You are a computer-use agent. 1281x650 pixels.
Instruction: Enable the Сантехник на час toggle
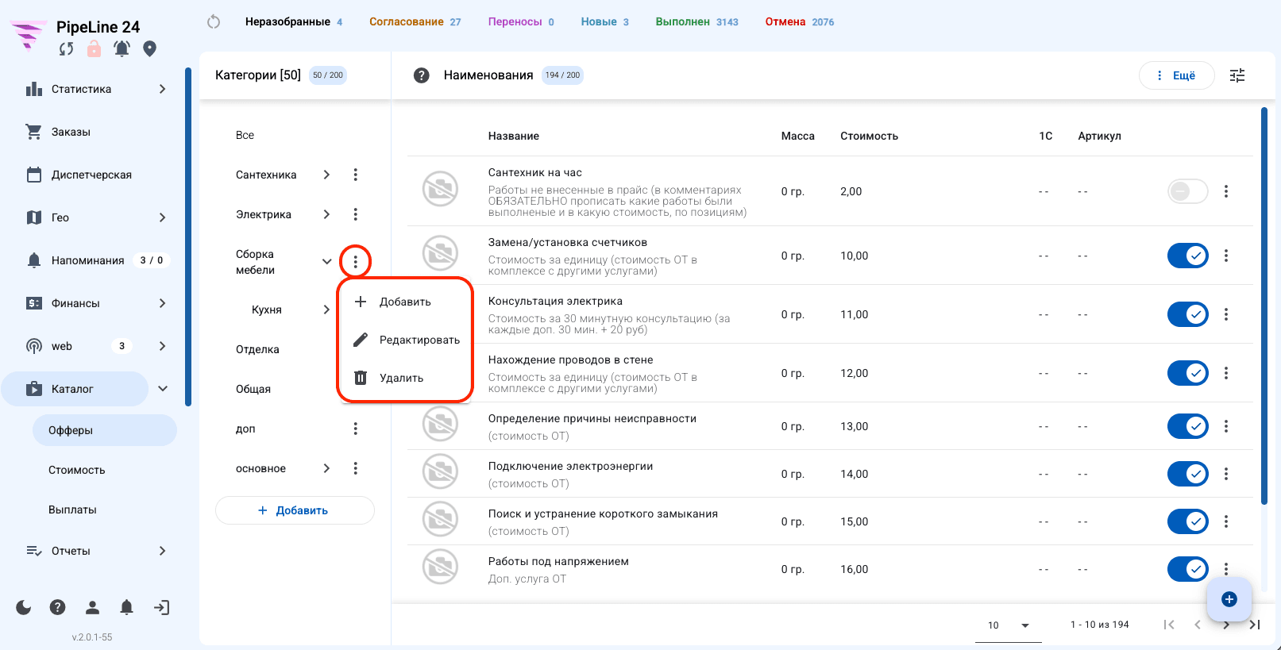[1187, 191]
